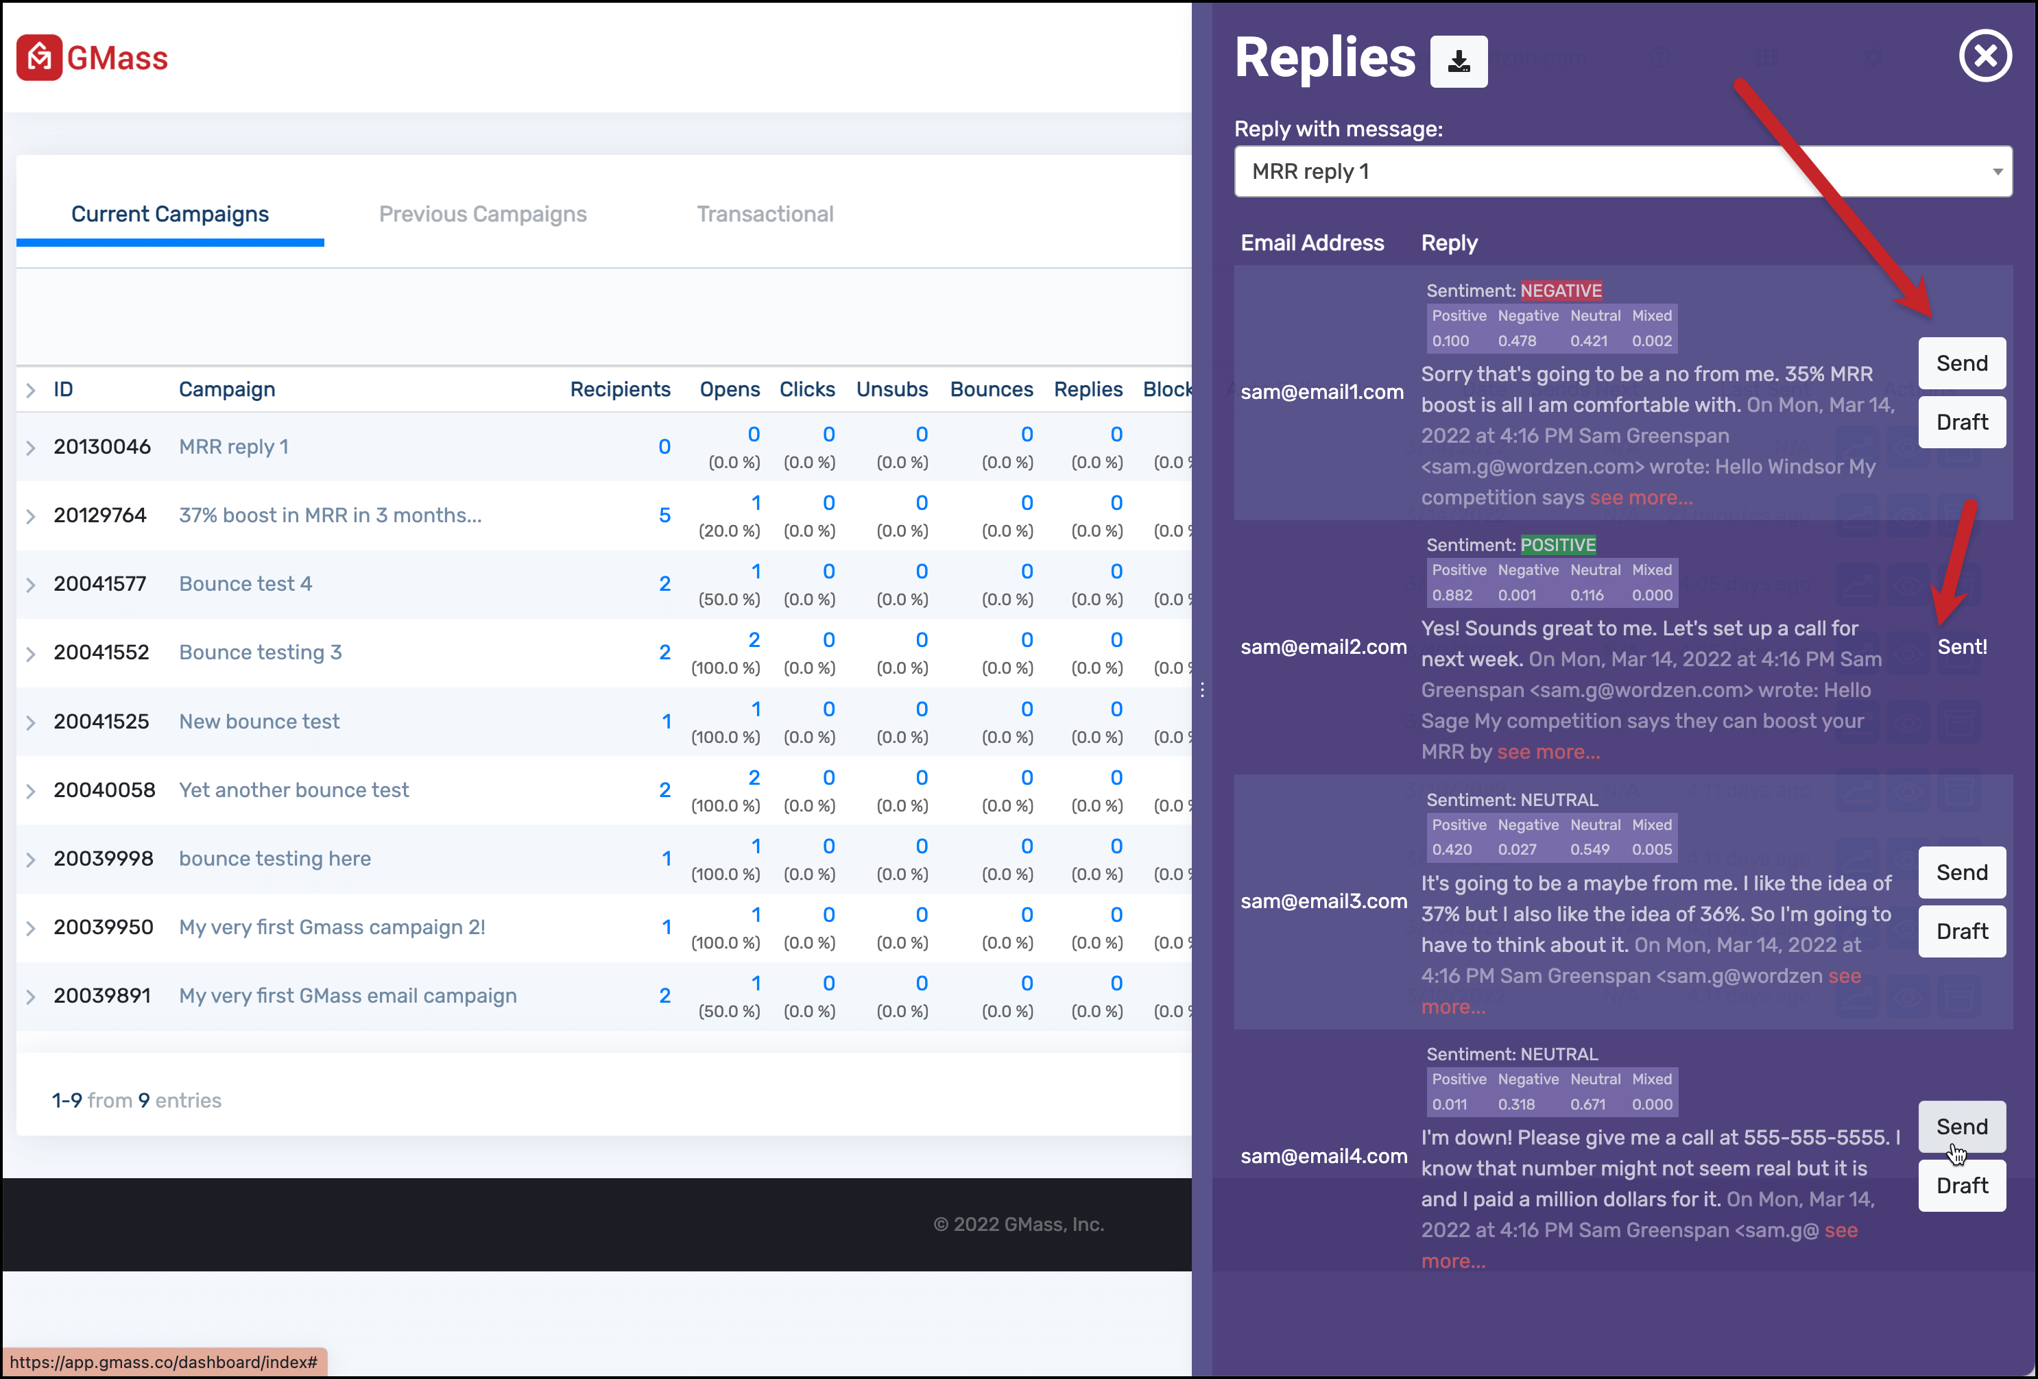Switch to Current Campaigns tab

click(x=170, y=214)
